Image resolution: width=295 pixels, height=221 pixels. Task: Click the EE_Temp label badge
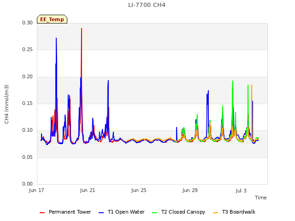[52, 19]
